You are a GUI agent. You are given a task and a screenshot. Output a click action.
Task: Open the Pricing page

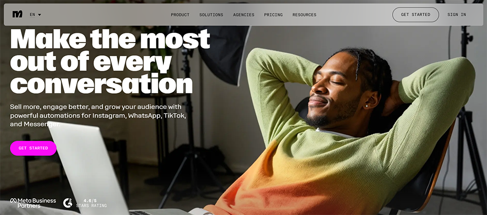point(273,15)
